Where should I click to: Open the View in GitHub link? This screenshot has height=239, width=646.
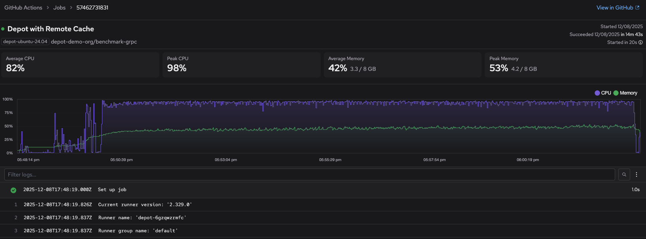click(614, 8)
